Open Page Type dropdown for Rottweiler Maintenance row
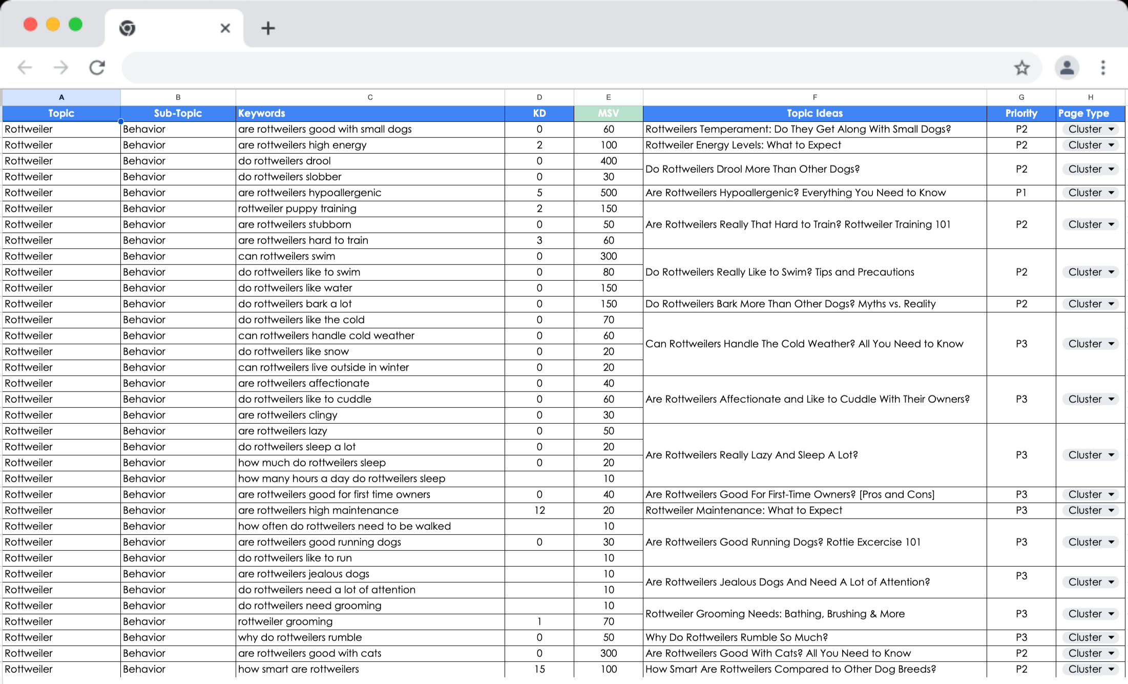The height and width of the screenshot is (684, 1128). (x=1092, y=511)
